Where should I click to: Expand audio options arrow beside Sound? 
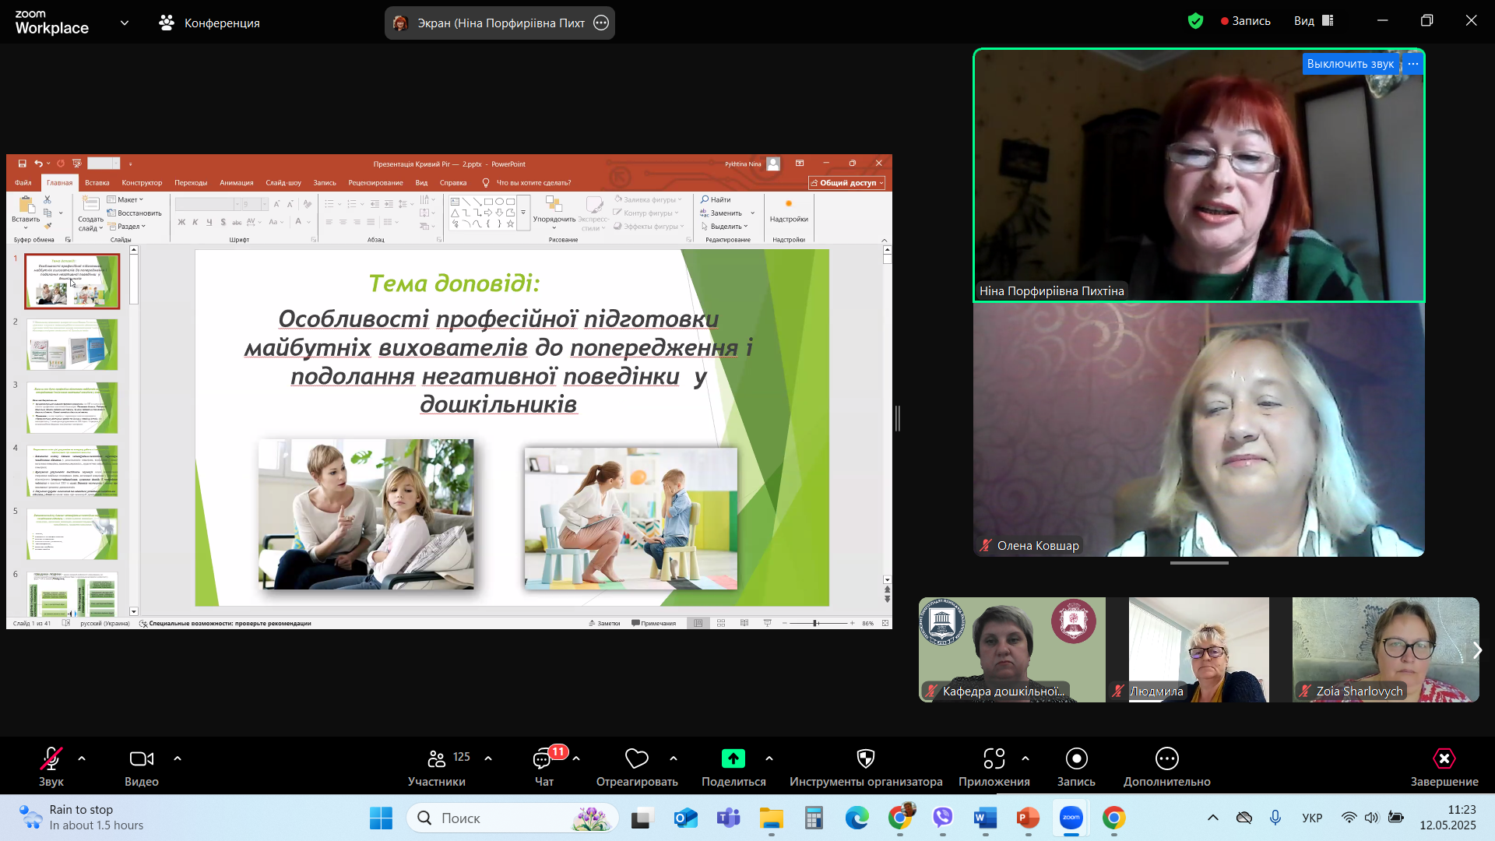pyautogui.click(x=82, y=758)
